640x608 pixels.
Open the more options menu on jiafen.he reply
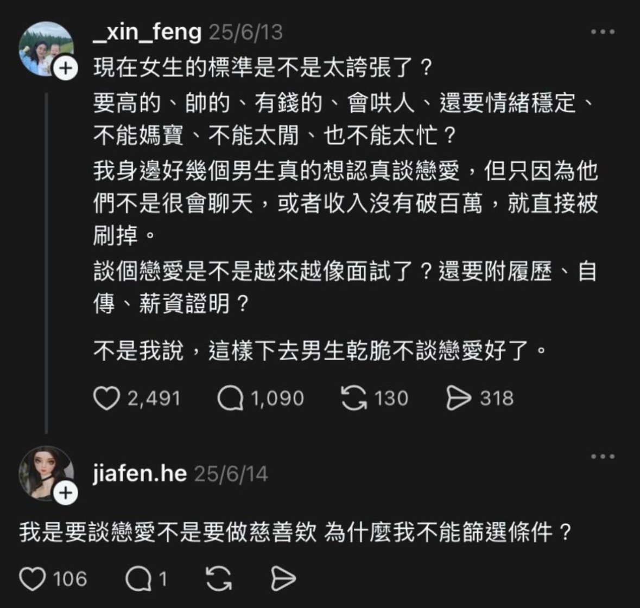click(603, 457)
